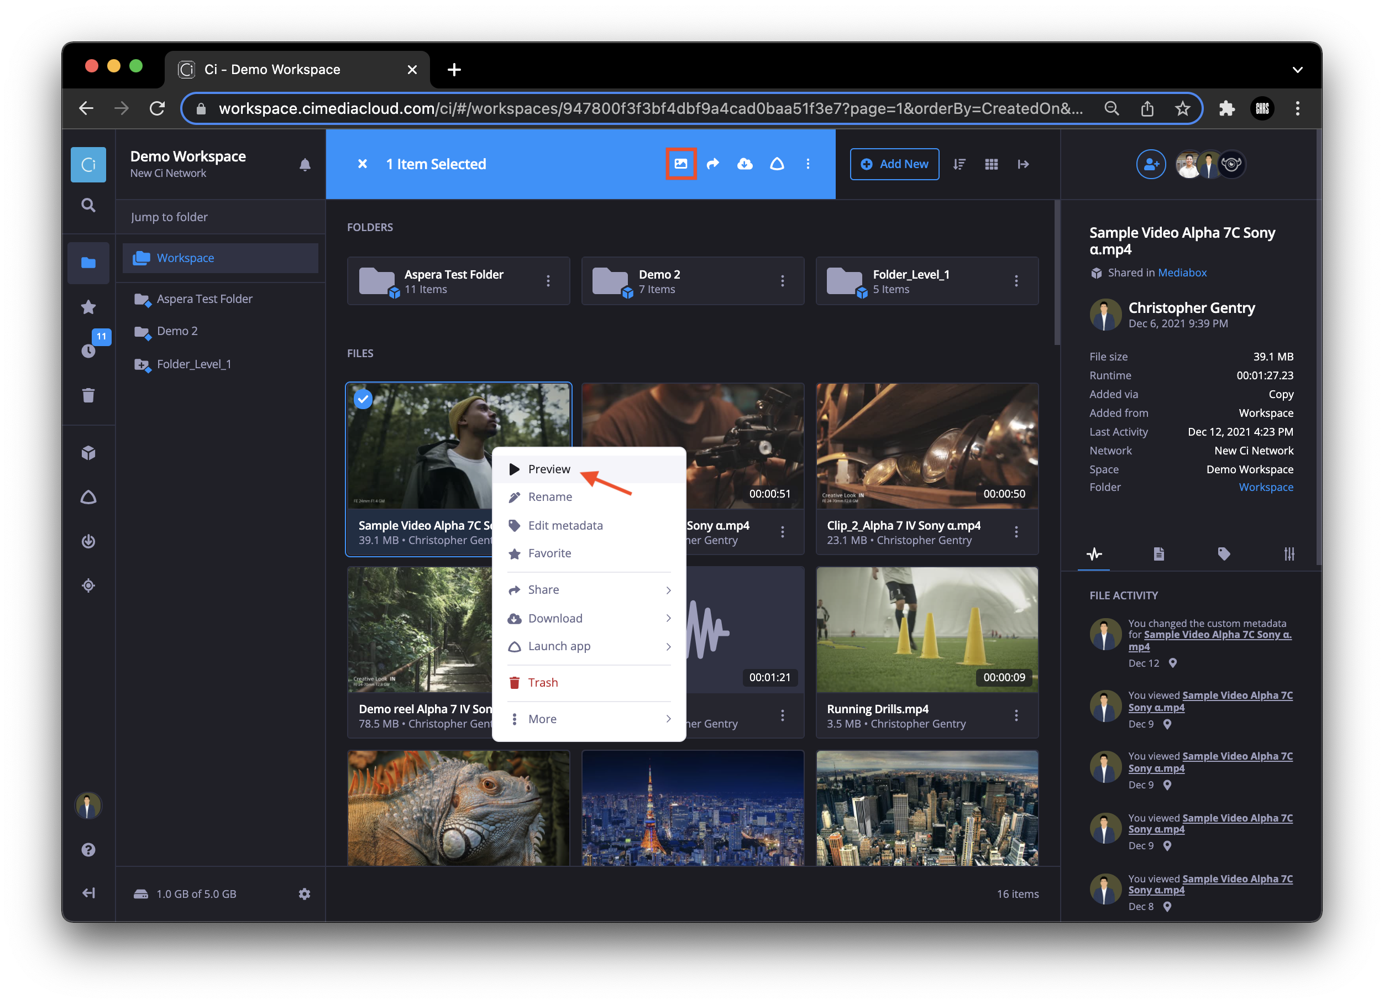Viewport: 1384px width, 1004px height.
Task: Open the trash bin in the sidebar
Action: 88,395
